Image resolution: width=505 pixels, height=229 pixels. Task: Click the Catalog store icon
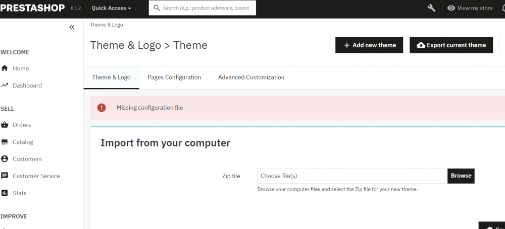[x=5, y=141]
